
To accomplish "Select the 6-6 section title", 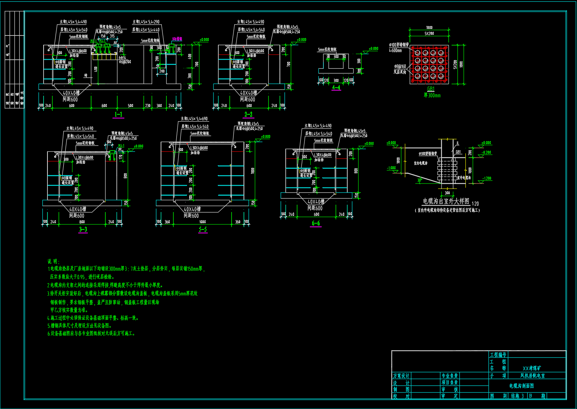I will click(316, 223).
